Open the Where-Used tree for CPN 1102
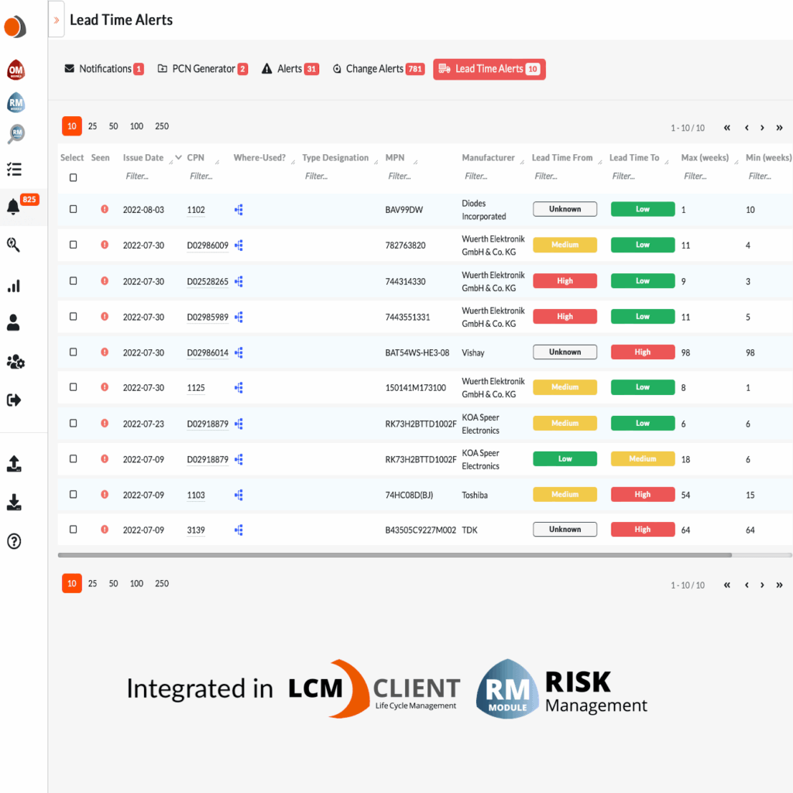 click(x=239, y=209)
